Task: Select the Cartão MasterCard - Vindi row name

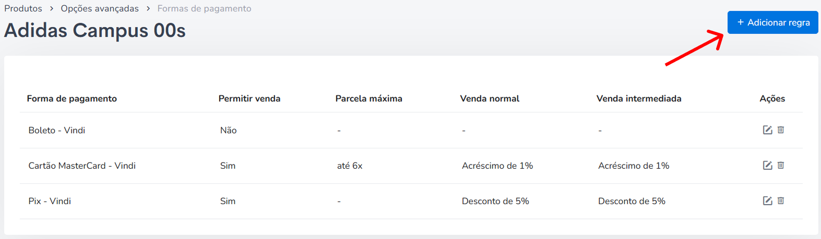Action: pos(82,166)
